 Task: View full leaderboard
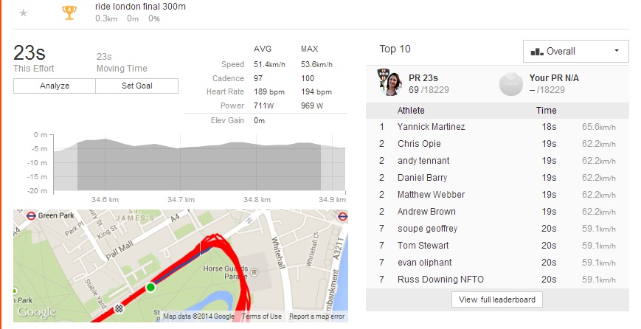pyautogui.click(x=497, y=299)
